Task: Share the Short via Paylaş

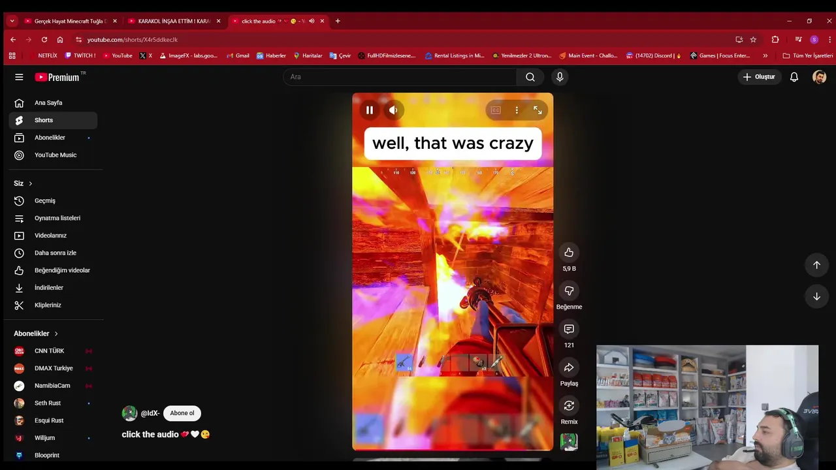Action: tap(569, 368)
